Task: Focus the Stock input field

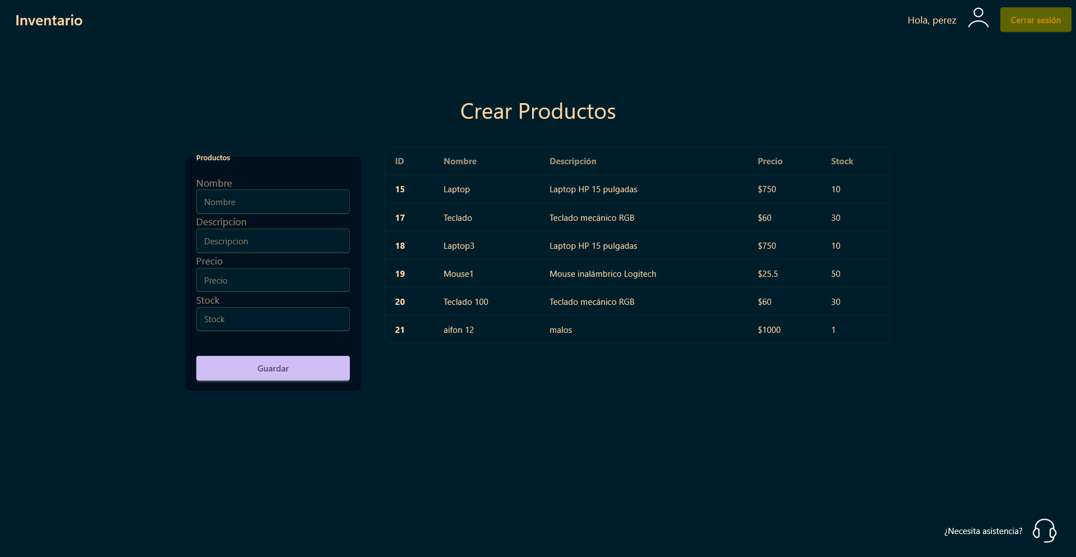Action: coord(273,319)
